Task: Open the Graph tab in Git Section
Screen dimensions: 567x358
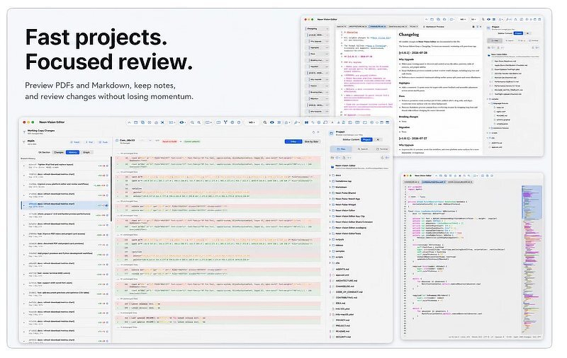Action: pyautogui.click(x=86, y=152)
